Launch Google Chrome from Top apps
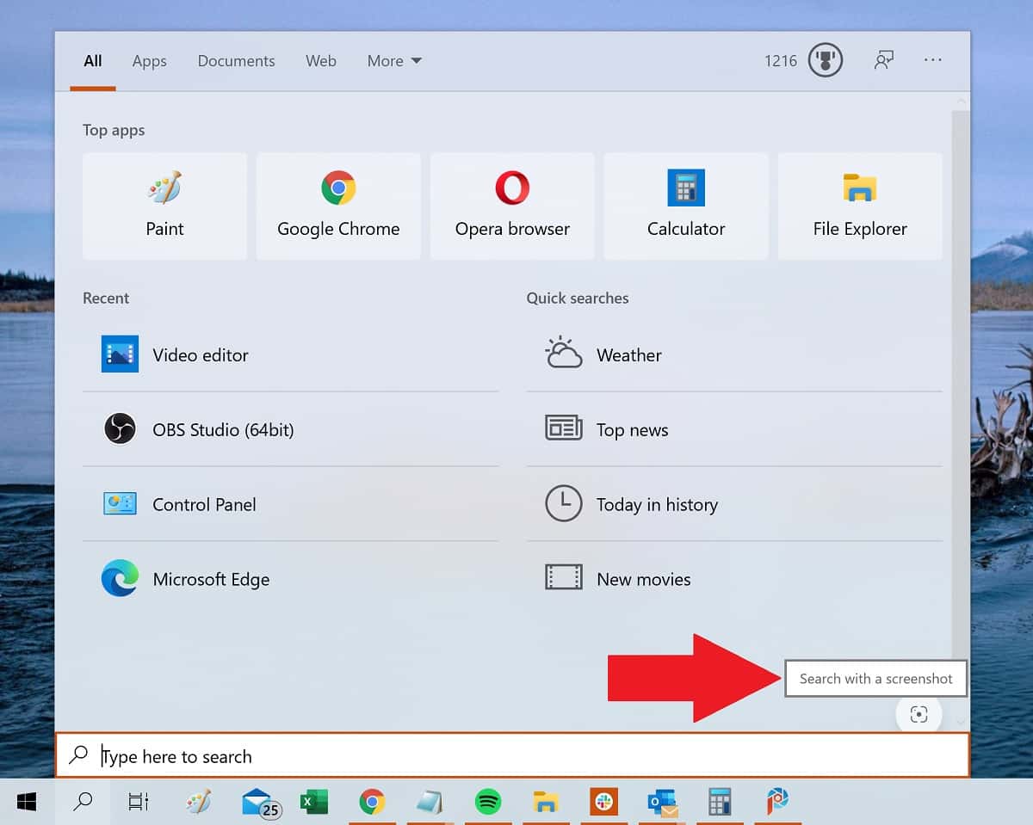Screen dimensions: 1033x825 coord(338,206)
